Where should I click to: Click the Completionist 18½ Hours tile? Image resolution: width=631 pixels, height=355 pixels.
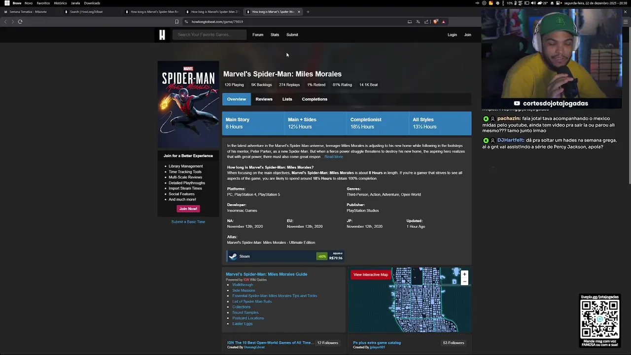pyautogui.click(x=378, y=123)
